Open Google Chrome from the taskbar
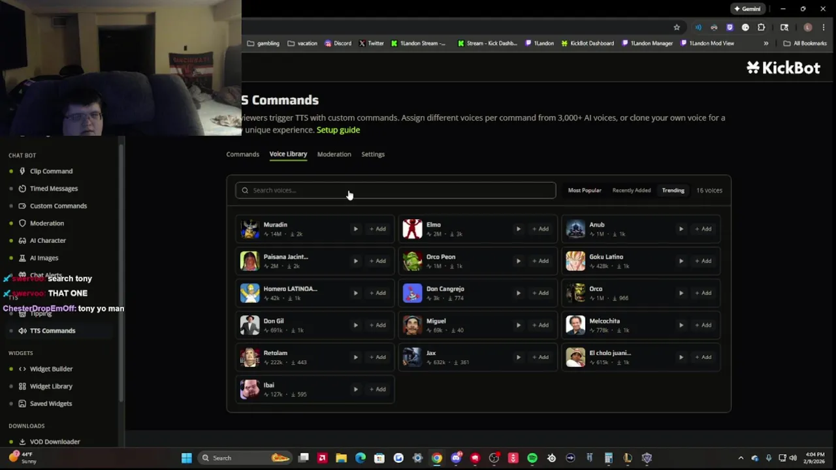This screenshot has height=470, width=836. click(x=437, y=458)
